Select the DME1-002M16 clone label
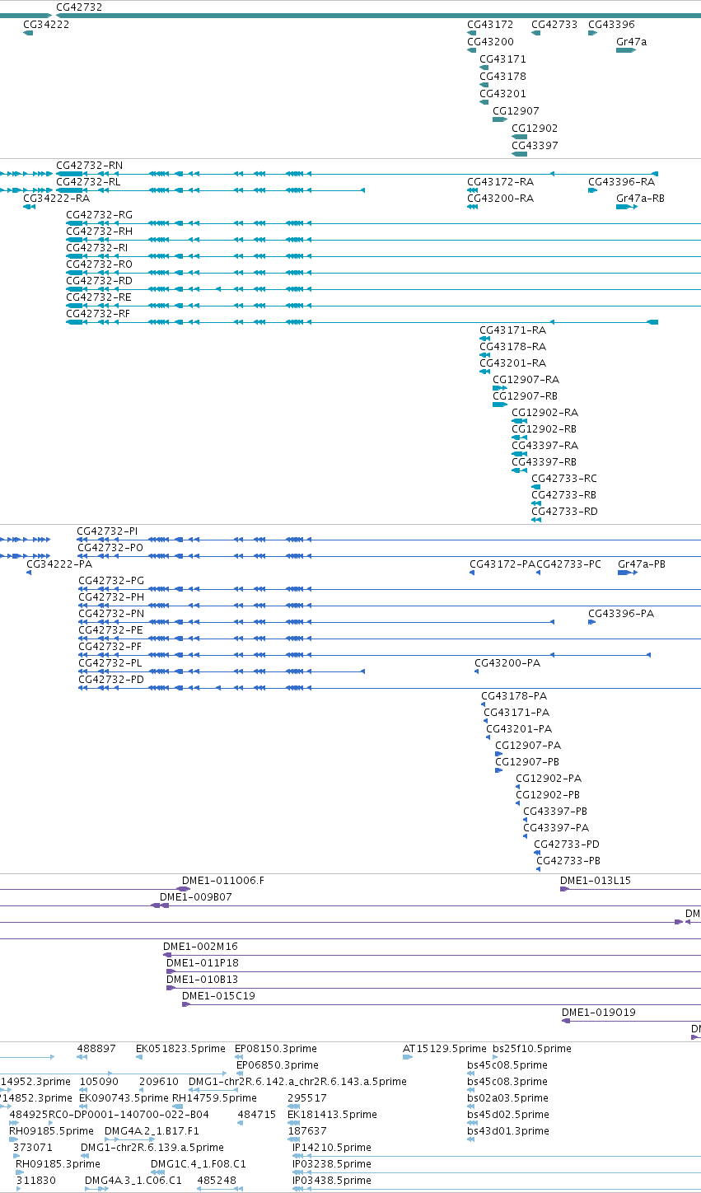The image size is (701, 1193). 200,947
